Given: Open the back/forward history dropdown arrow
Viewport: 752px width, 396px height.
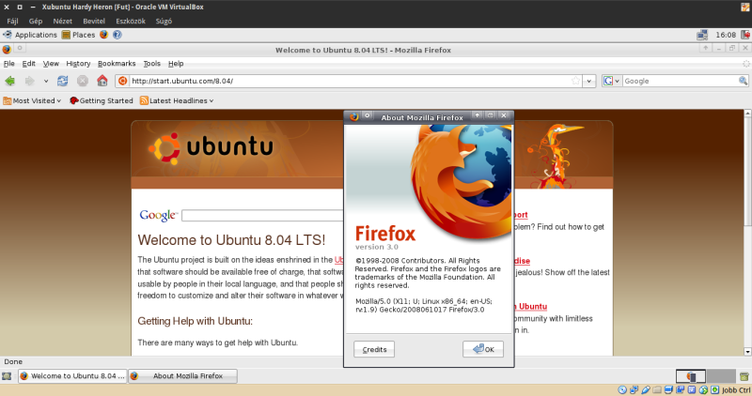Looking at the screenshot, I should coord(45,81).
